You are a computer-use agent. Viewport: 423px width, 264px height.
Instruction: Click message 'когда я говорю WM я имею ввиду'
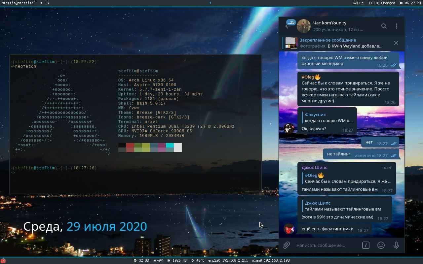[348, 61]
